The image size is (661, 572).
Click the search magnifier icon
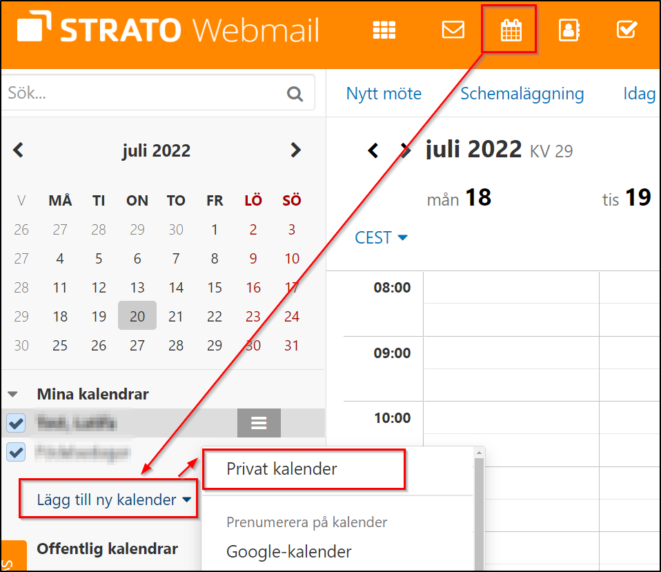[295, 92]
